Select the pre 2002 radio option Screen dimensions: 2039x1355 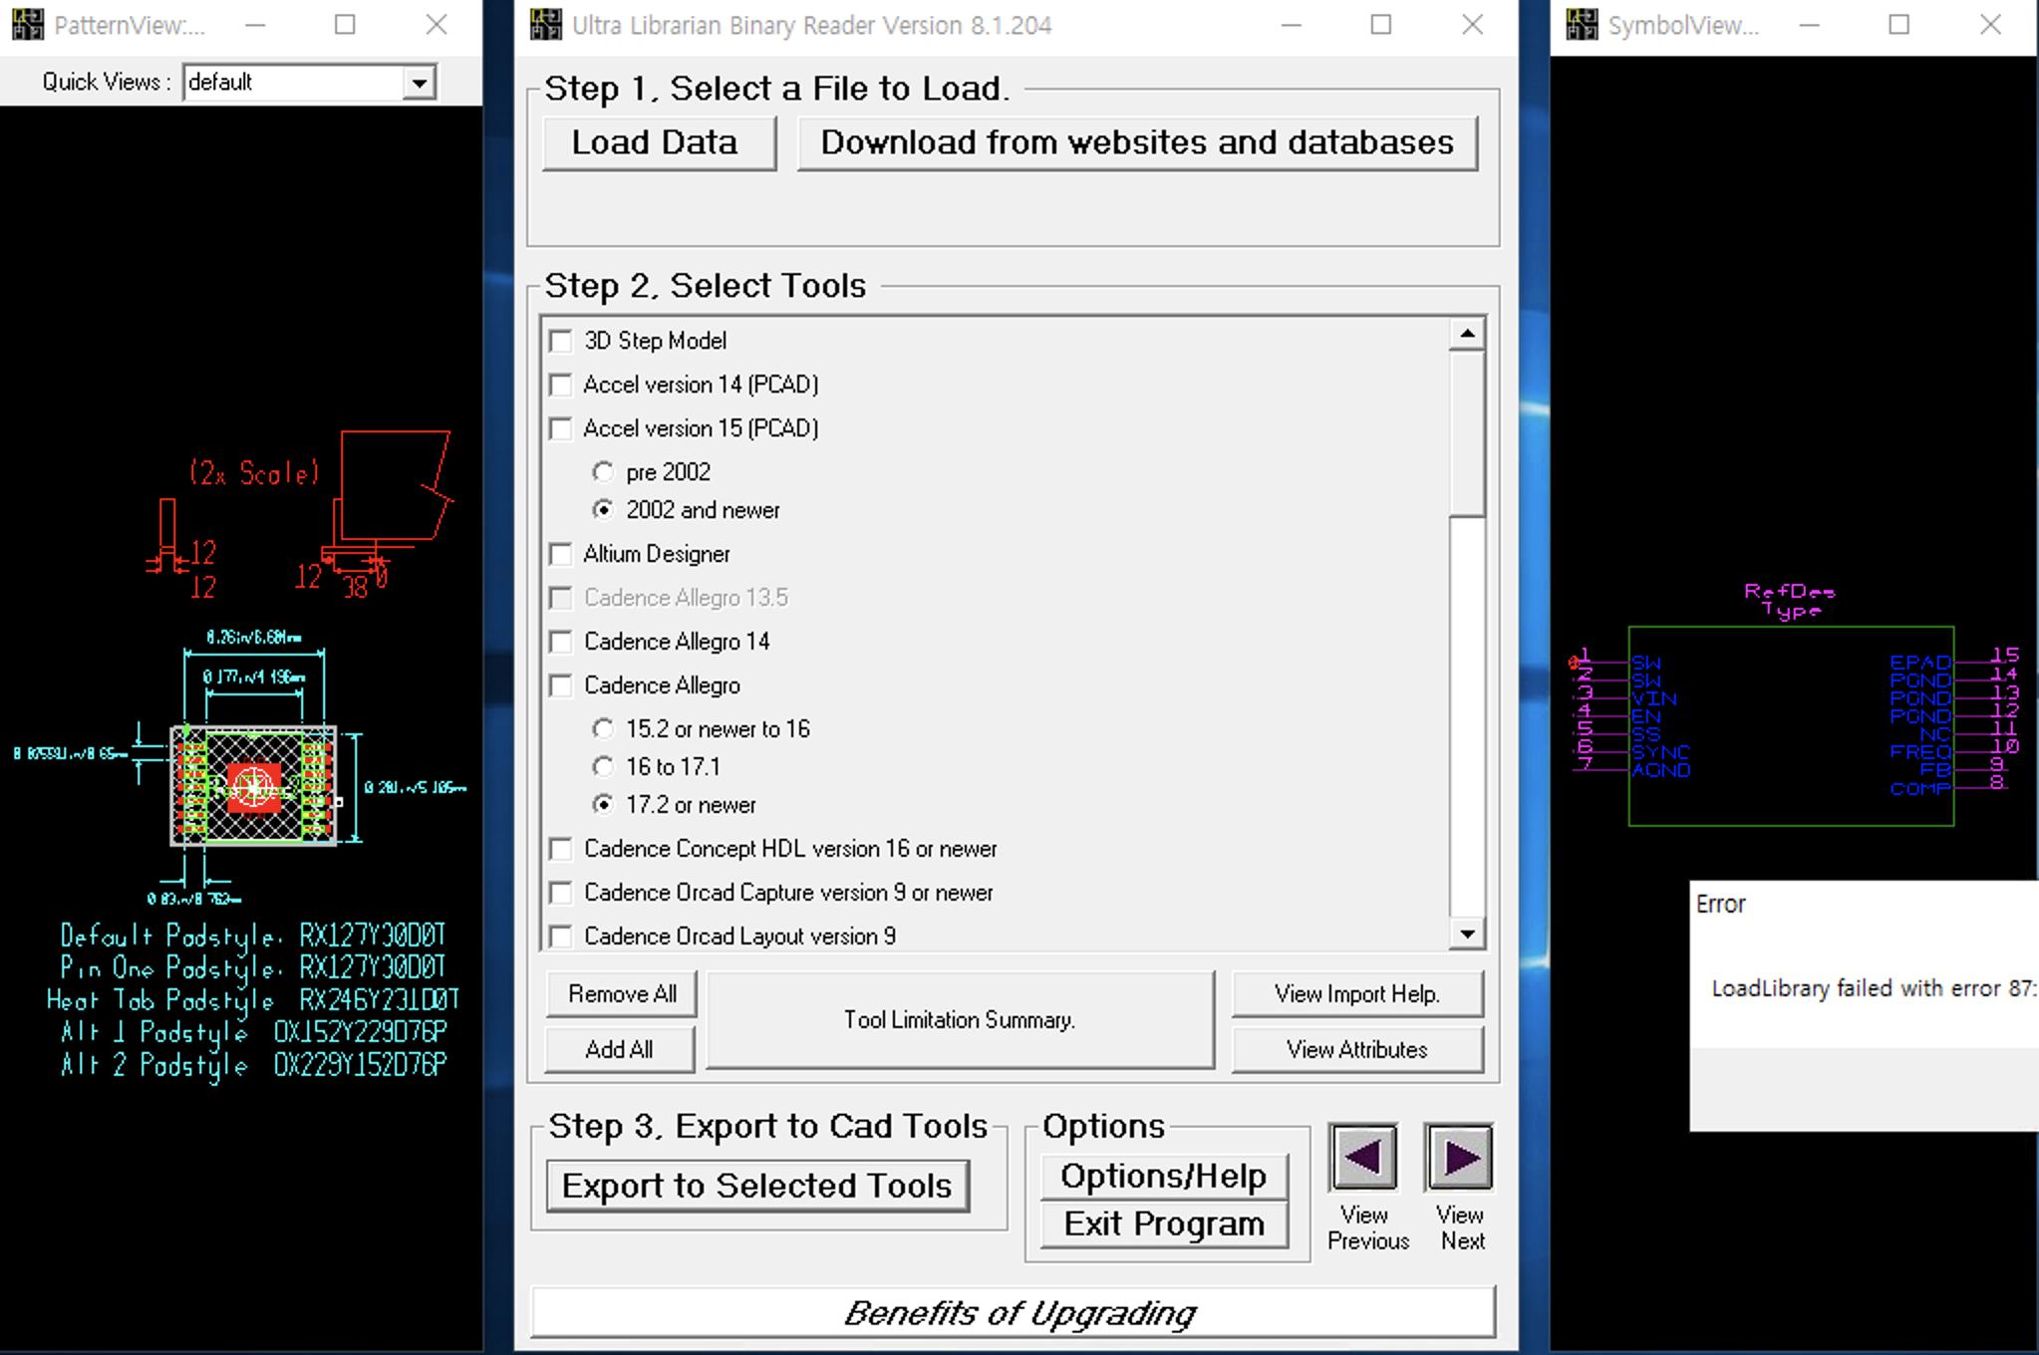pos(603,471)
